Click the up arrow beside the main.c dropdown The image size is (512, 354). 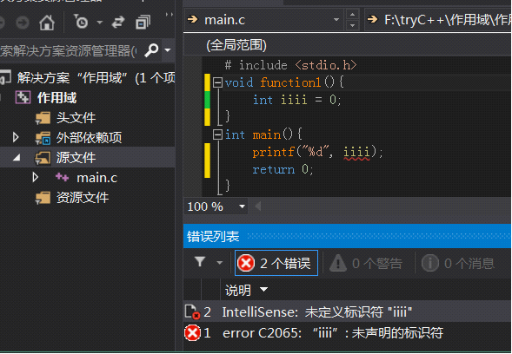352,15
